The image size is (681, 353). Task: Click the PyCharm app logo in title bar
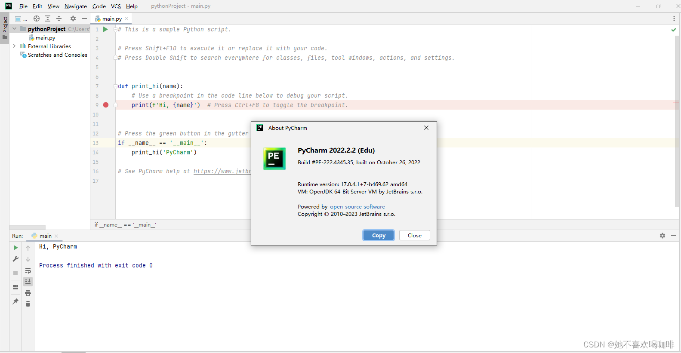pyautogui.click(x=8, y=6)
